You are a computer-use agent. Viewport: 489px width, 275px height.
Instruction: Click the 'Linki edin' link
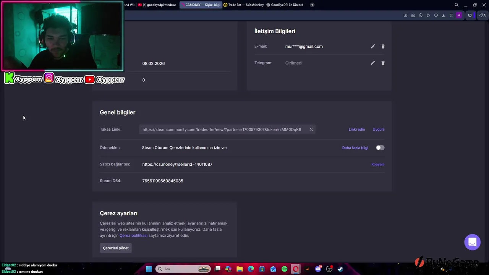tap(357, 129)
